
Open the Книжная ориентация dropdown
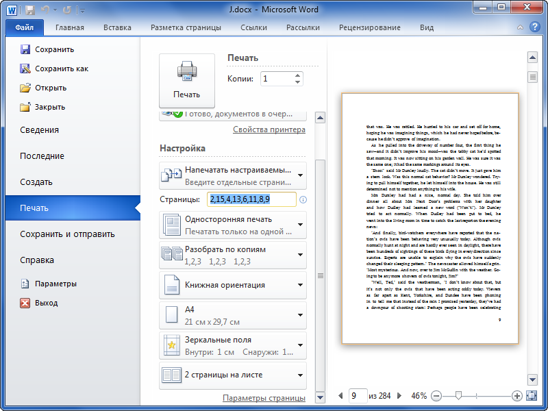(x=300, y=285)
